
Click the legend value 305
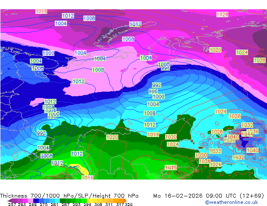[x=98, y=204]
